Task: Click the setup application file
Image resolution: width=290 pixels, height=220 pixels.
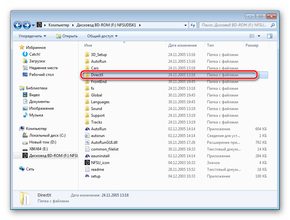Action: 96,176
